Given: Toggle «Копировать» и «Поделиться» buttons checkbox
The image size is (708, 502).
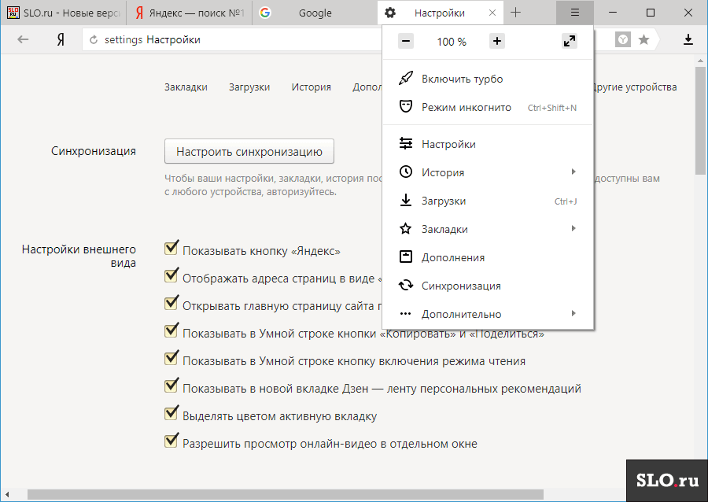Looking at the screenshot, I should click(171, 330).
